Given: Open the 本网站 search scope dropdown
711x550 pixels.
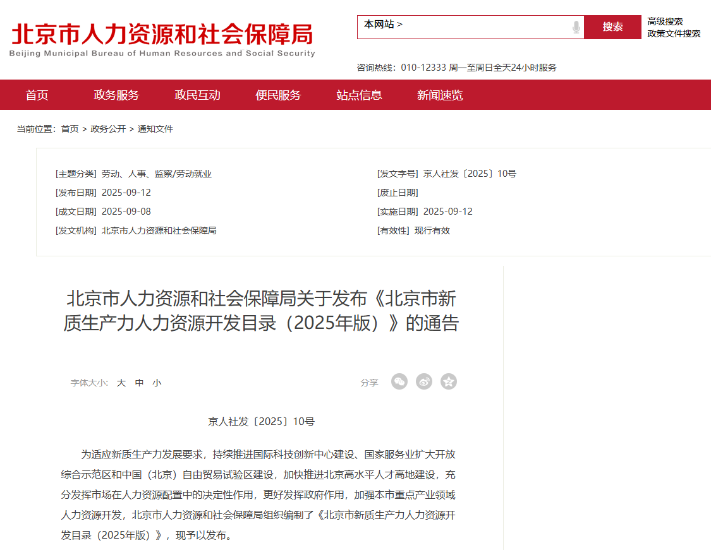Looking at the screenshot, I should 383,25.
